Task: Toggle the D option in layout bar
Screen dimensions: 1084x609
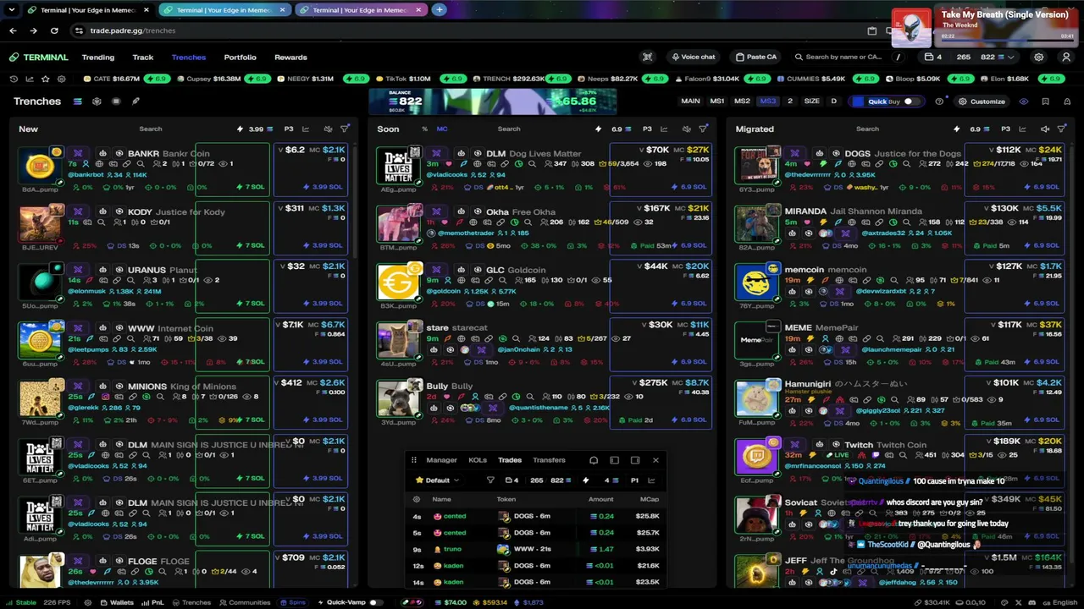Action: [833, 101]
